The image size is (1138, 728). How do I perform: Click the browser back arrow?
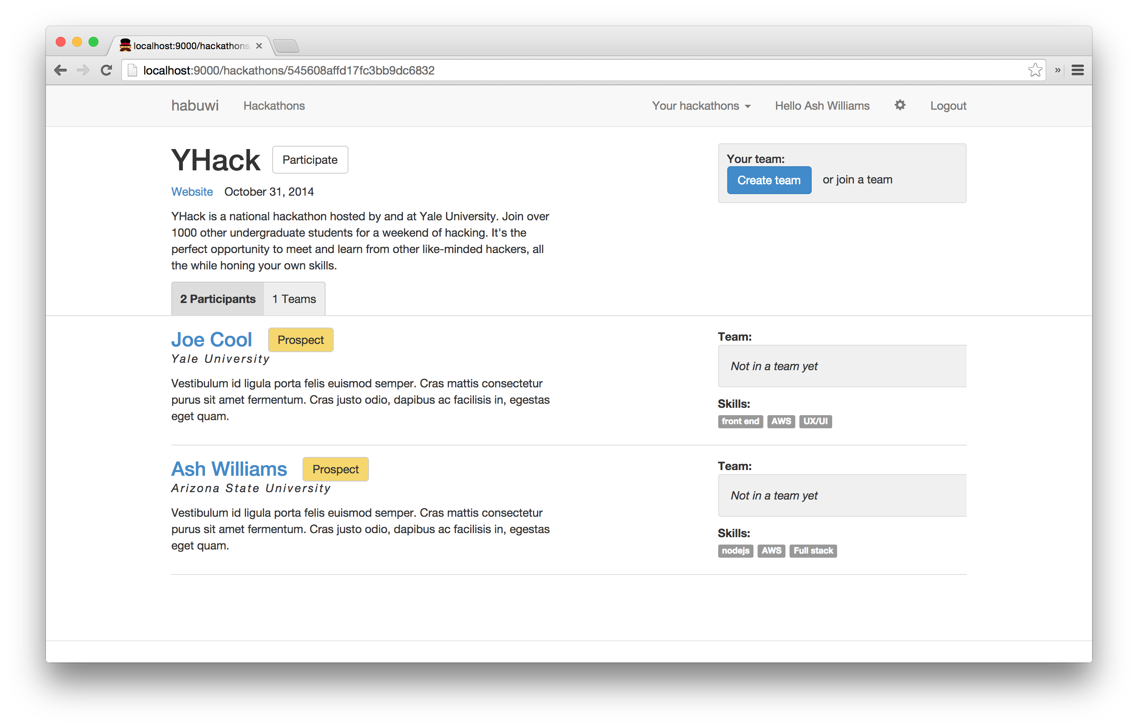click(61, 70)
